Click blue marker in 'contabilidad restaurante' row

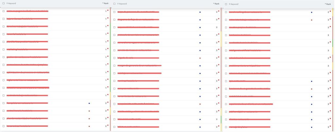pyautogui.click(x=311, y=96)
